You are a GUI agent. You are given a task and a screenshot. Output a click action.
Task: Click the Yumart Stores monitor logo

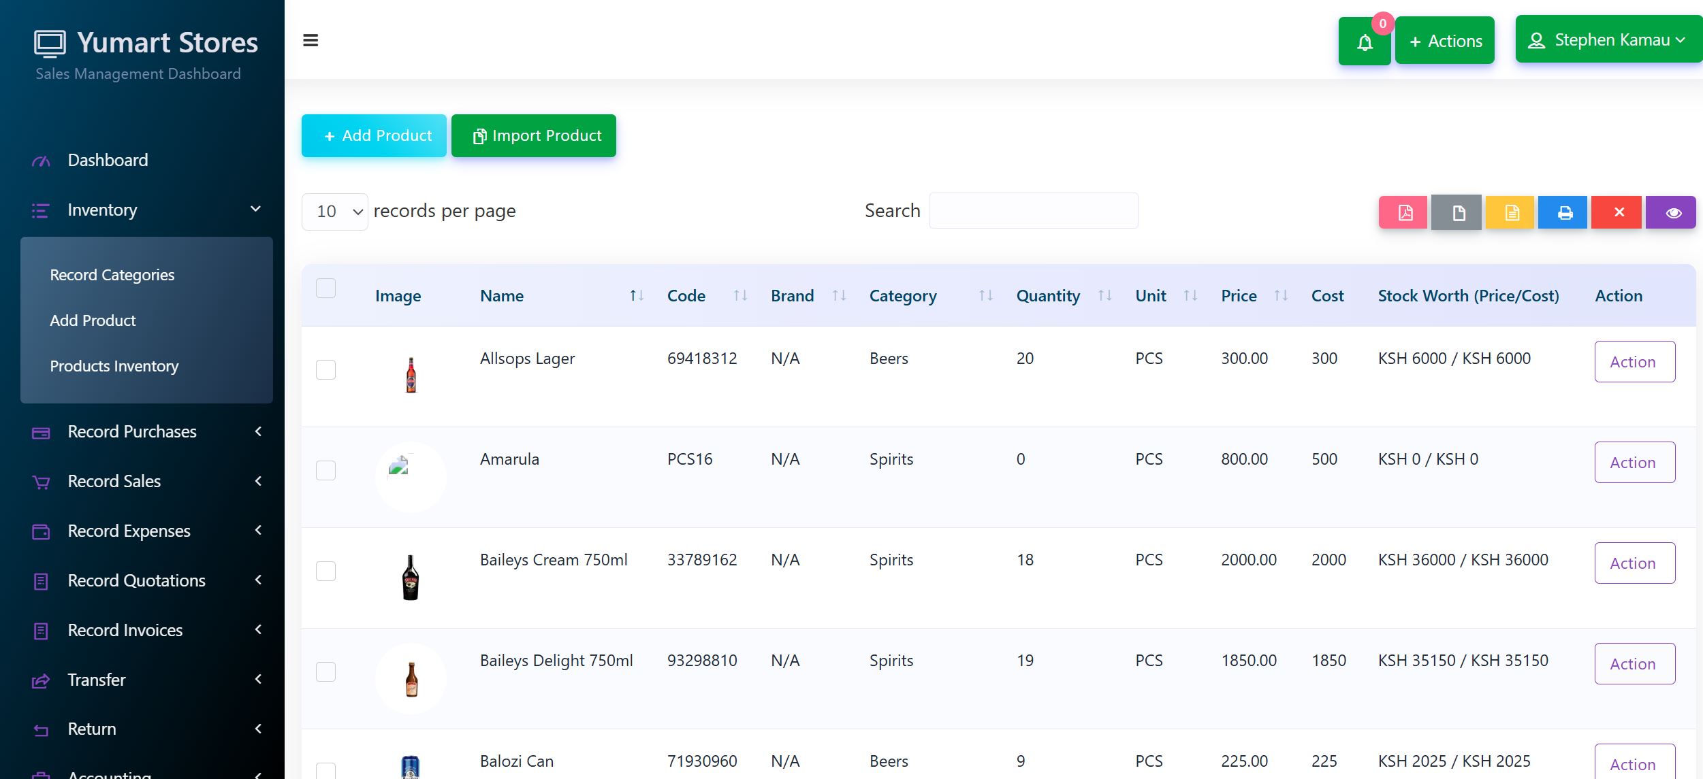click(50, 44)
